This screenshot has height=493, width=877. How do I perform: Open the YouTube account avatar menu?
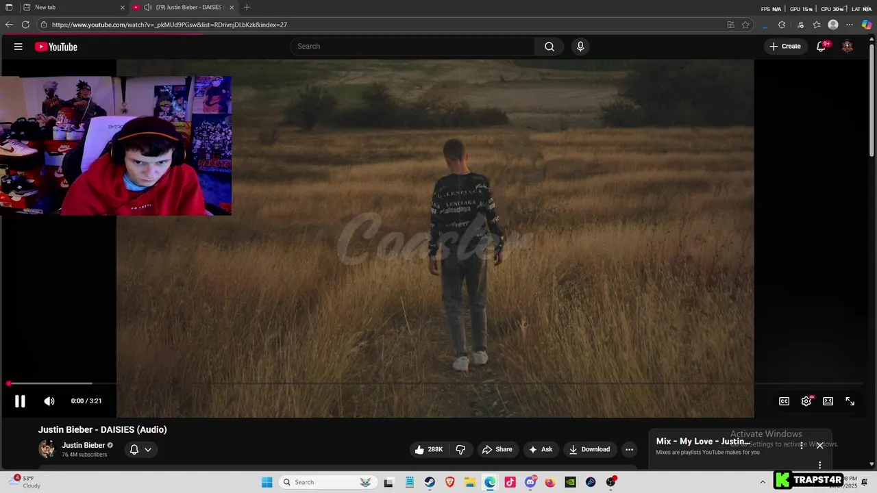(x=848, y=47)
